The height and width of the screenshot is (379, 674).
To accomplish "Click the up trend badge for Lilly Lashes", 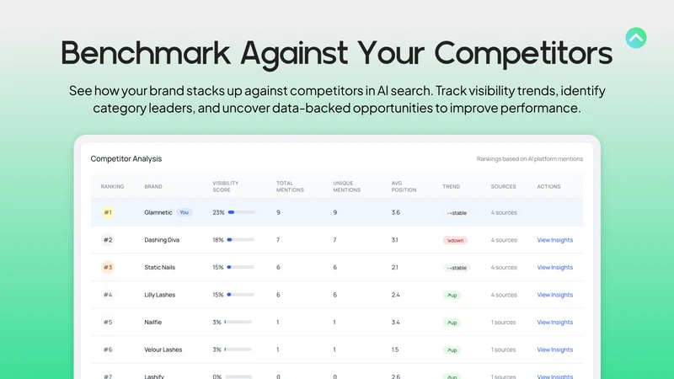I will (x=452, y=296).
